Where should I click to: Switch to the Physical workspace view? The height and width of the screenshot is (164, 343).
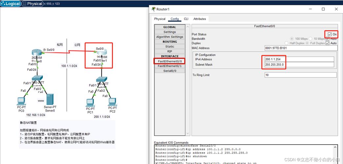(32, 4)
